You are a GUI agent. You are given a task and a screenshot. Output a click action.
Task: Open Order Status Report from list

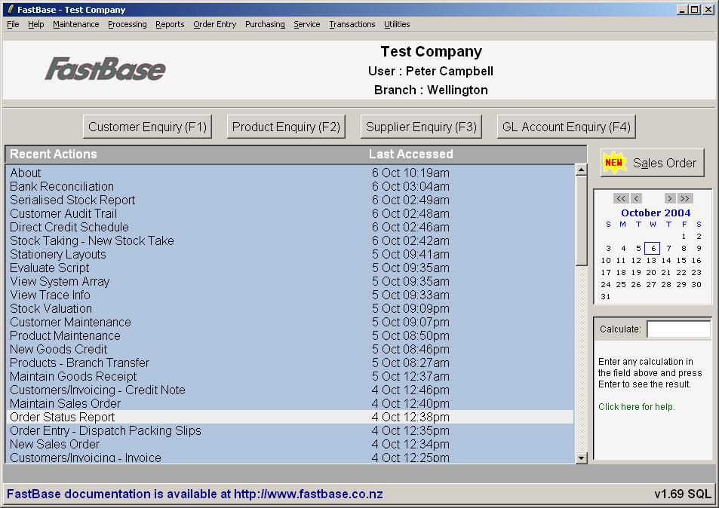[x=63, y=417]
